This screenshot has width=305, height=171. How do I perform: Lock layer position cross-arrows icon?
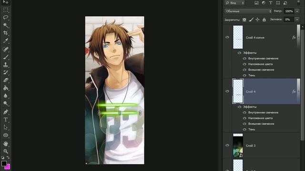pos(257,19)
